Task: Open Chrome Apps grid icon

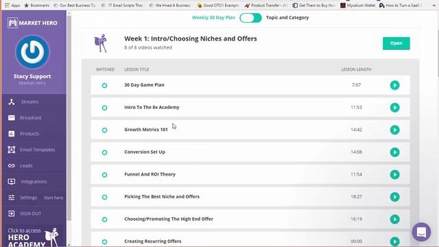Action: pos(8,5)
